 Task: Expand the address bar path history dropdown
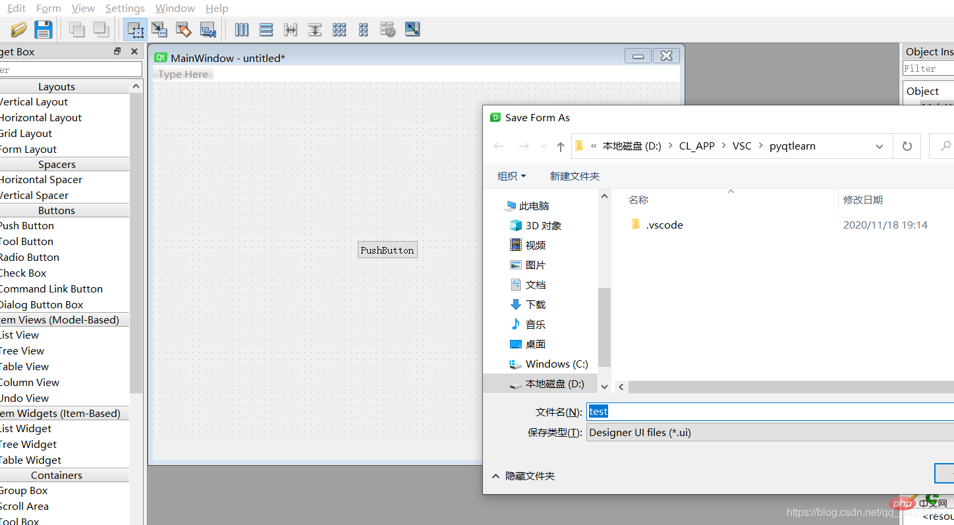pyautogui.click(x=879, y=146)
